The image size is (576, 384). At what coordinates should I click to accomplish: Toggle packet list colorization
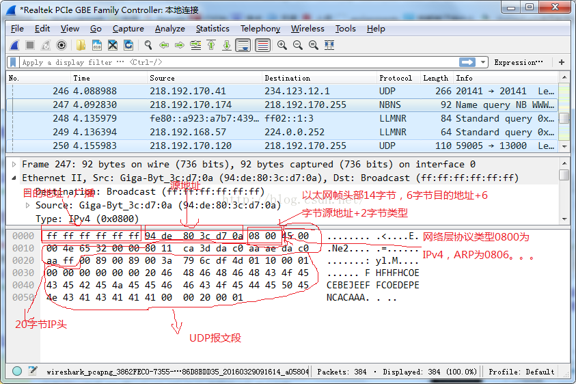click(x=262, y=45)
